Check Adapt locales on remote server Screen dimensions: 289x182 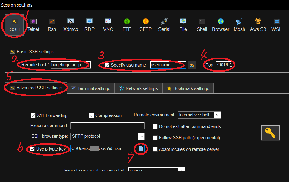click(x=155, y=149)
